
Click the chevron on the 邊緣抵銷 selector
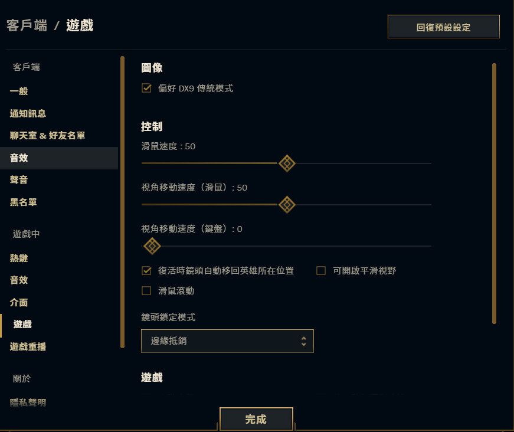tap(303, 341)
